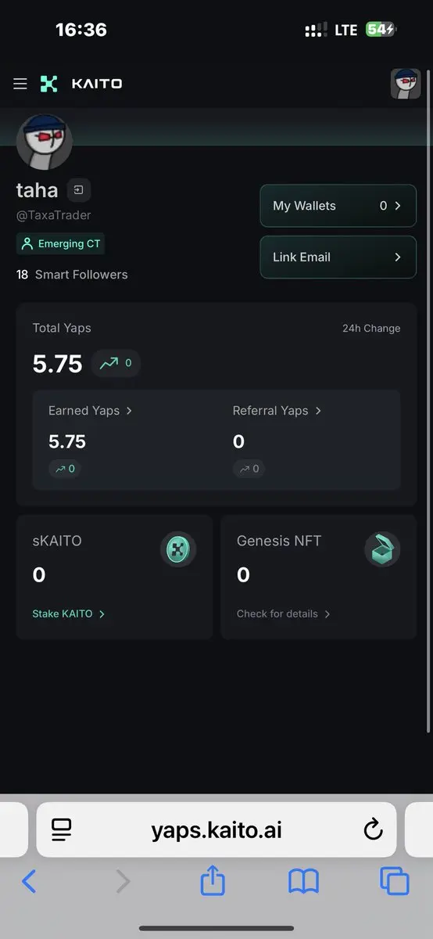
Task: Tap the Genesis NFT box icon
Action: click(x=382, y=550)
